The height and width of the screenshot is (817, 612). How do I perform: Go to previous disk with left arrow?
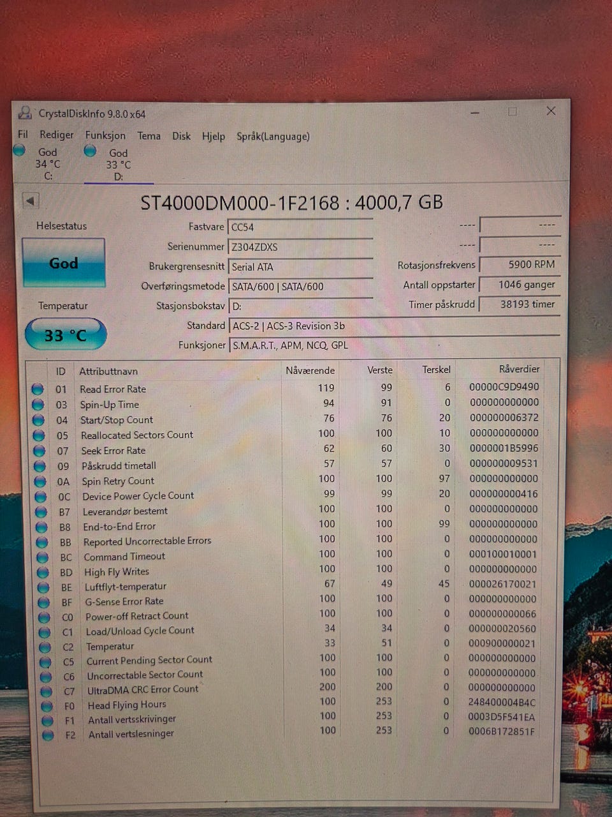click(x=30, y=201)
